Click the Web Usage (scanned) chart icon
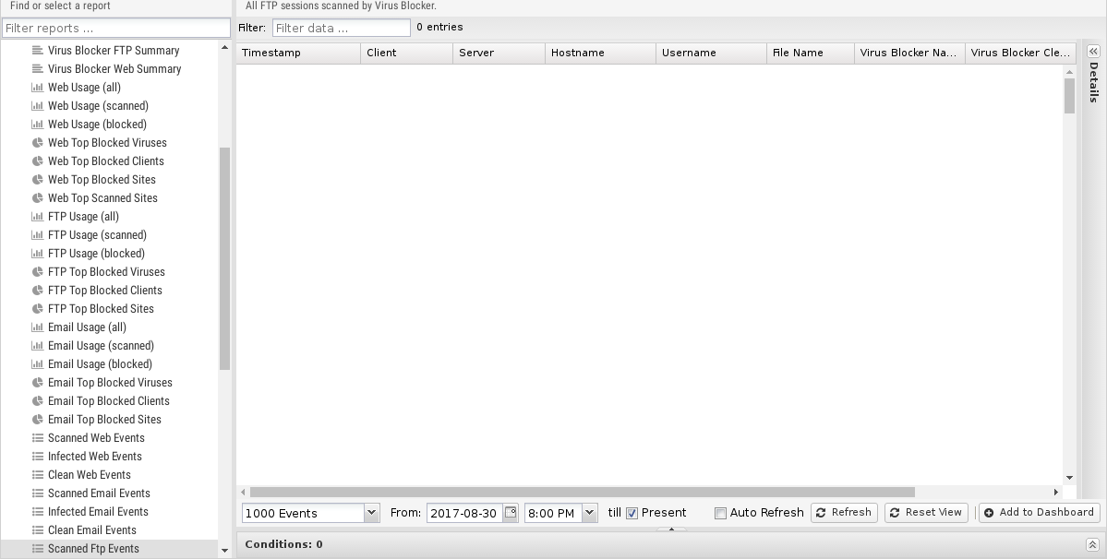Viewport: 1107px width, 559px height. [x=38, y=106]
